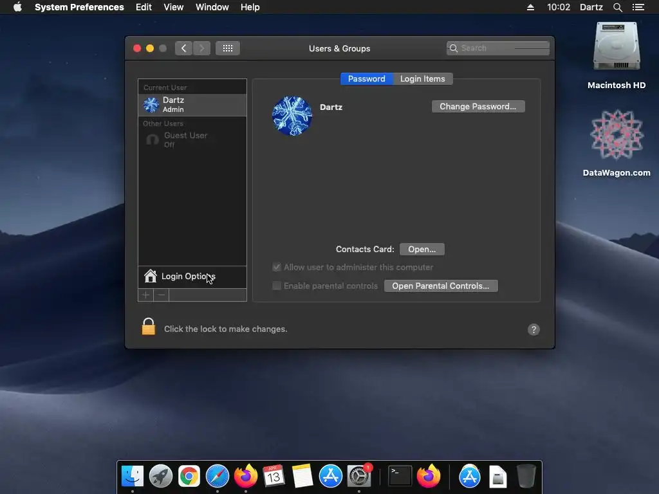
Task: Click the Change Password button
Action: click(478, 106)
